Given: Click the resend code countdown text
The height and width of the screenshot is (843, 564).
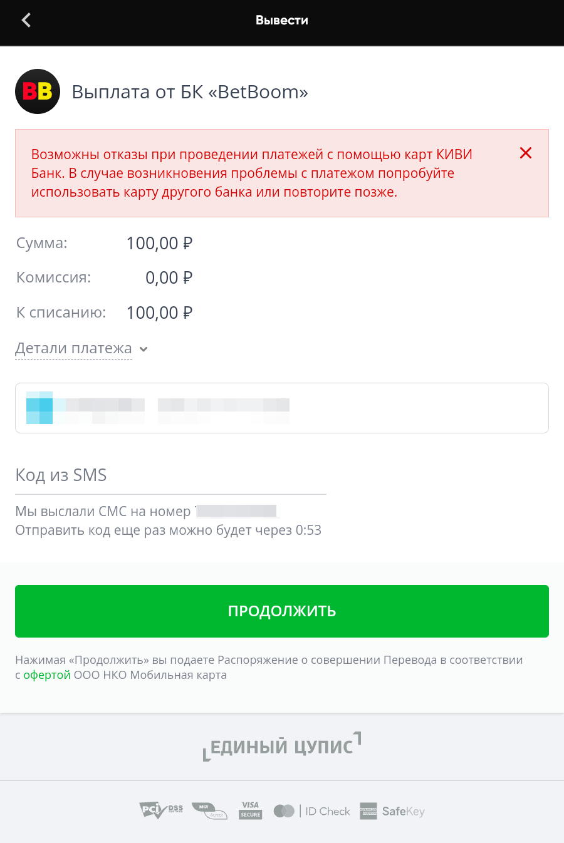Looking at the screenshot, I should click(168, 530).
